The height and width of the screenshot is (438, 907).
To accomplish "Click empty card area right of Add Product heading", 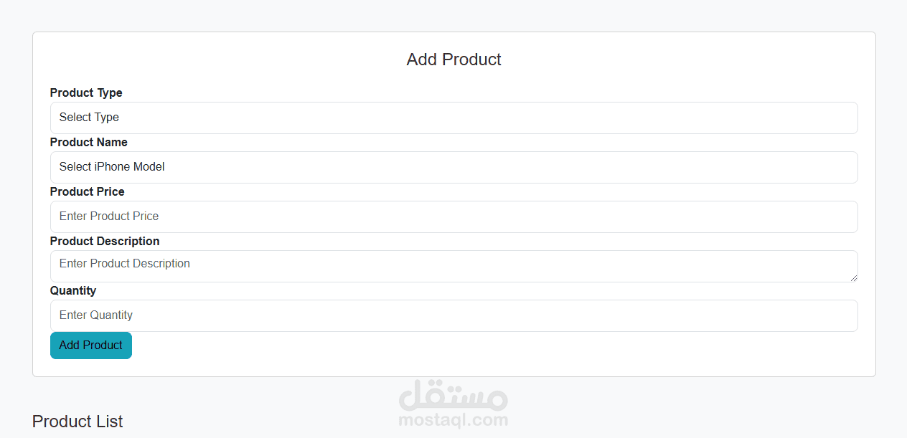I will [682, 59].
